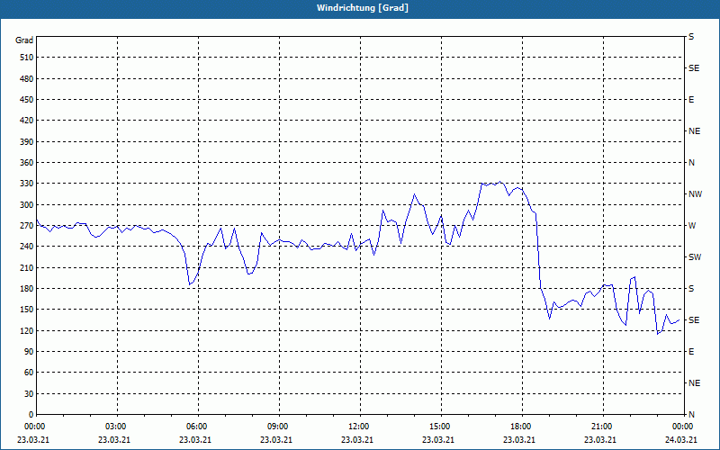Click the 390 degree axis label
This screenshot has width=720, height=450.
click(27, 142)
